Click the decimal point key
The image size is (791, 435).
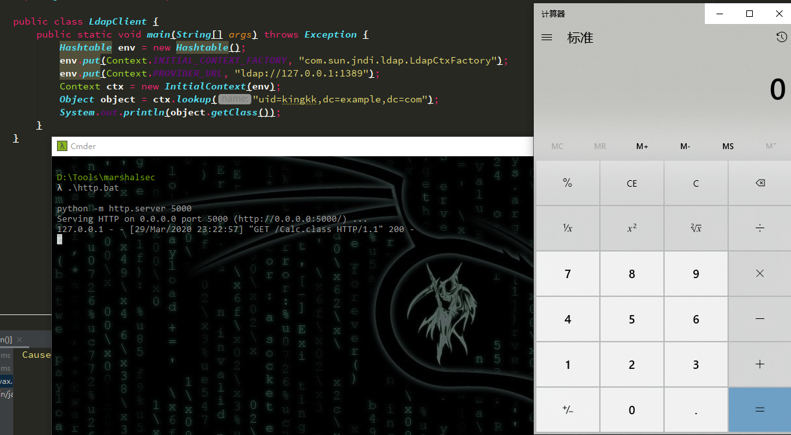point(696,410)
